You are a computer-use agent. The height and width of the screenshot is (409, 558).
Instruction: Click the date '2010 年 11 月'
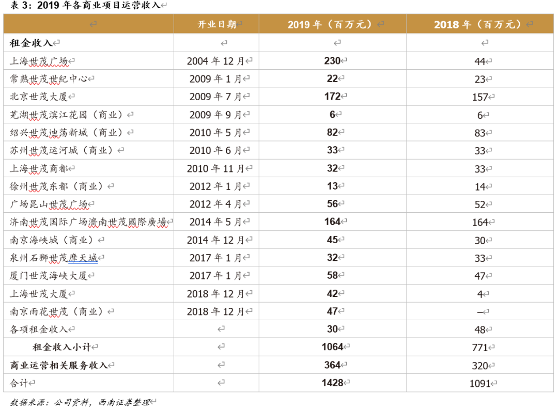tap(215, 168)
